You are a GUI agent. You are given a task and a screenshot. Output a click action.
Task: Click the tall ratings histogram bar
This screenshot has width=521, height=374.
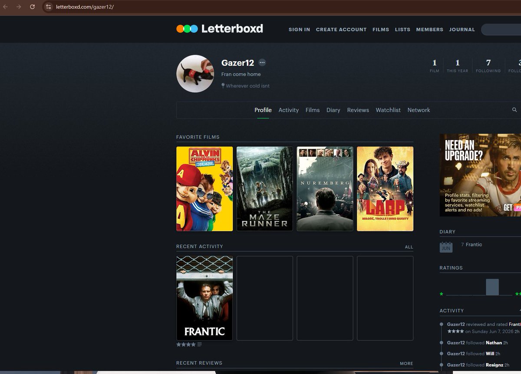click(492, 287)
